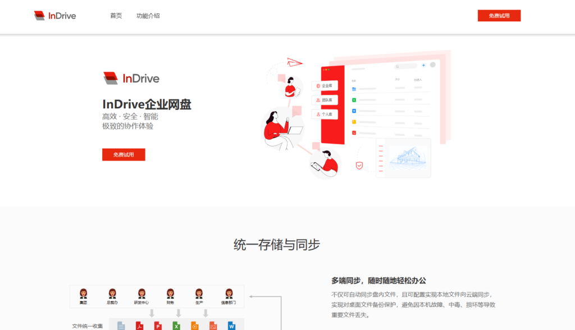
Task: Open the 功能介绍 navigation item
Action: click(147, 16)
